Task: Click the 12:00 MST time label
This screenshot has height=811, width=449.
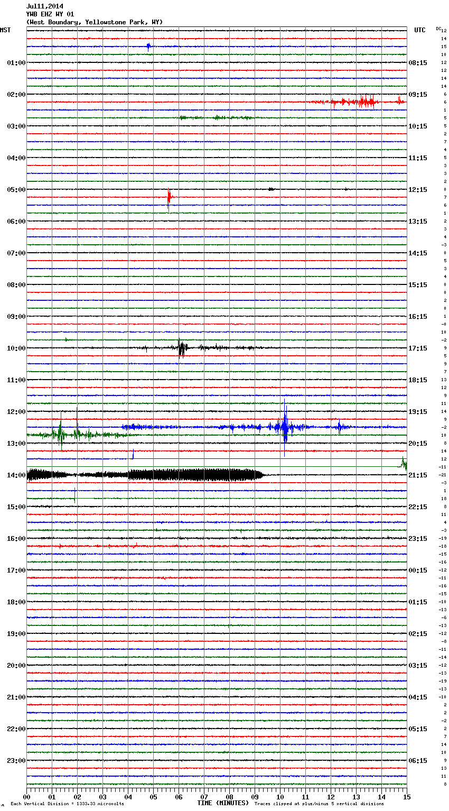Action: click(16, 412)
